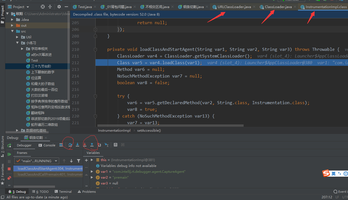The width and height of the screenshot is (348, 200).
Task: Stop the debug session with the red square
Action: click(9, 169)
